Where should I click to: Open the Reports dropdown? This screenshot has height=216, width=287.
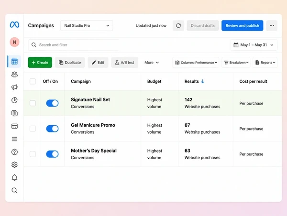coord(265,63)
